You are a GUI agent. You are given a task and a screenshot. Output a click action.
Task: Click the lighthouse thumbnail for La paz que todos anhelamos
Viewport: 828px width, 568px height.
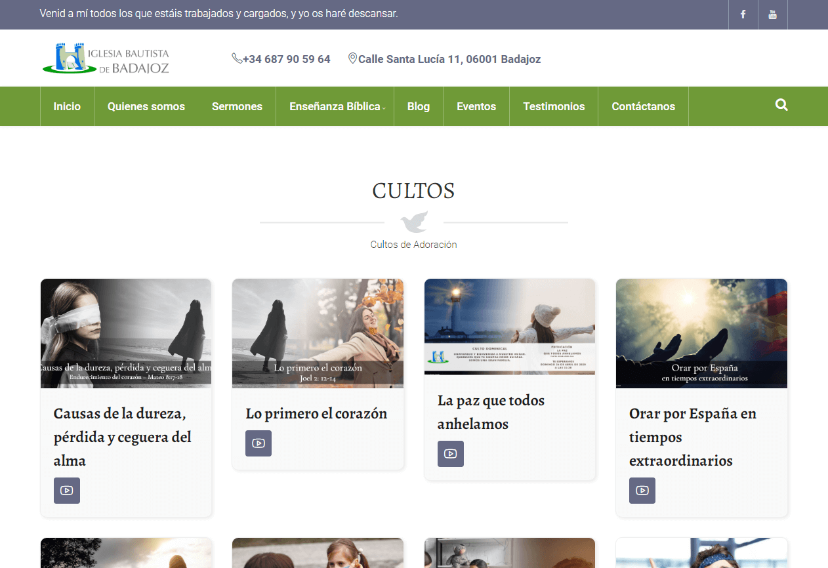510,327
